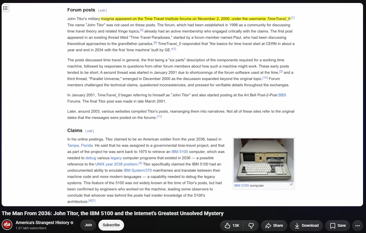366x233 pixels.
Task: Follow the BBS link
Action: (282, 95)
